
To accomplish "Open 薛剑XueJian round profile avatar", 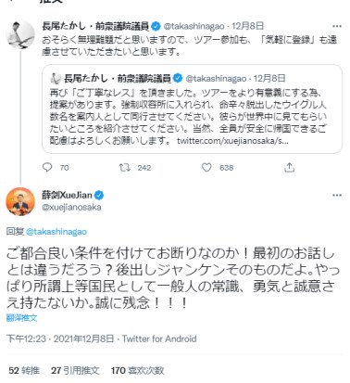I will 20,201.
